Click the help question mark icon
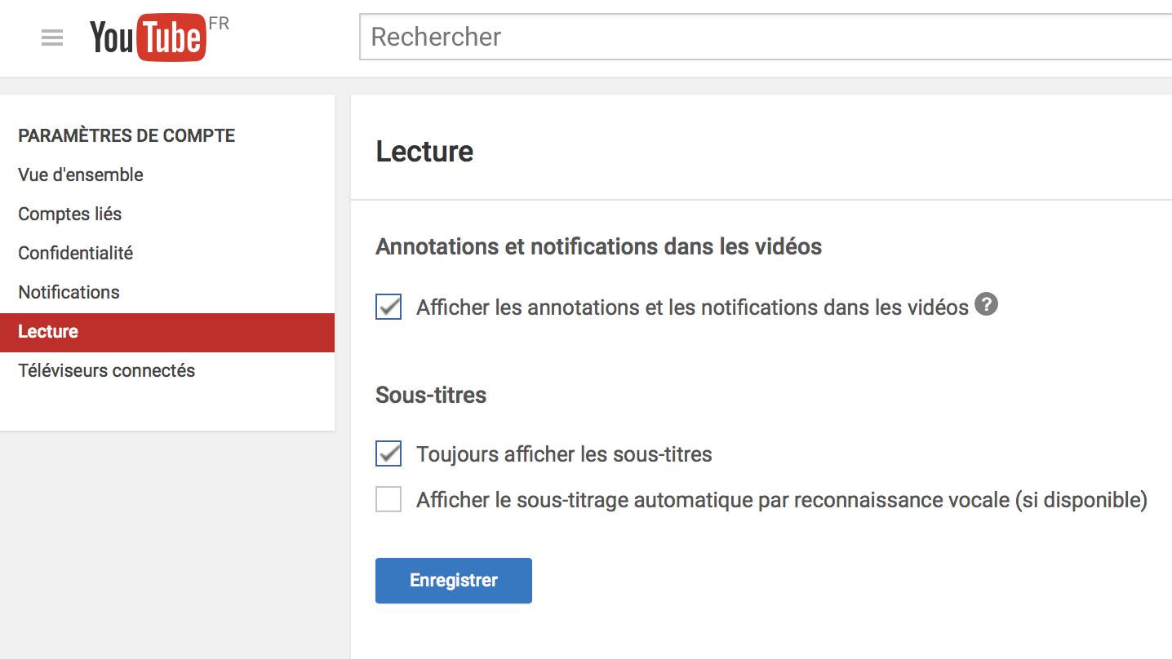The height and width of the screenshot is (659, 1172). coord(986,305)
